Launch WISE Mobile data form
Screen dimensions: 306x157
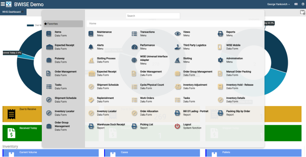click(x=229, y=47)
